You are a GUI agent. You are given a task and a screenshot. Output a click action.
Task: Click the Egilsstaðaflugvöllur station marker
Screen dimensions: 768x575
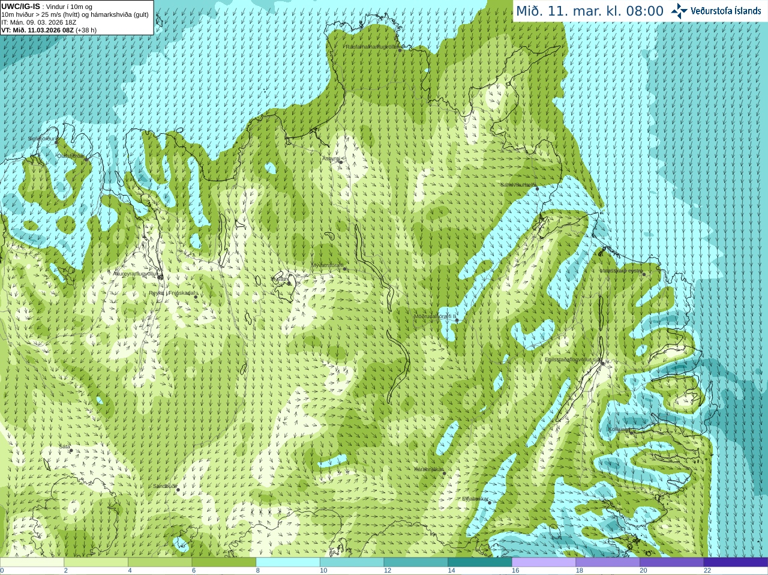[x=603, y=363]
